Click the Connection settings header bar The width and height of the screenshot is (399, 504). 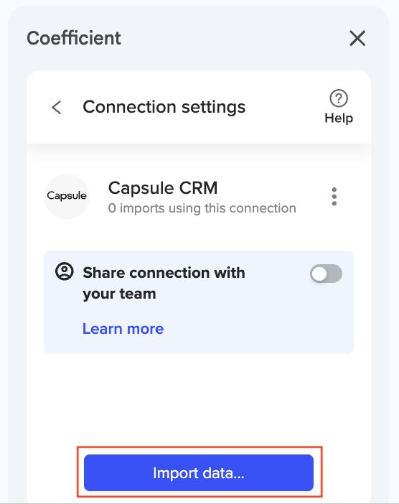(x=199, y=107)
